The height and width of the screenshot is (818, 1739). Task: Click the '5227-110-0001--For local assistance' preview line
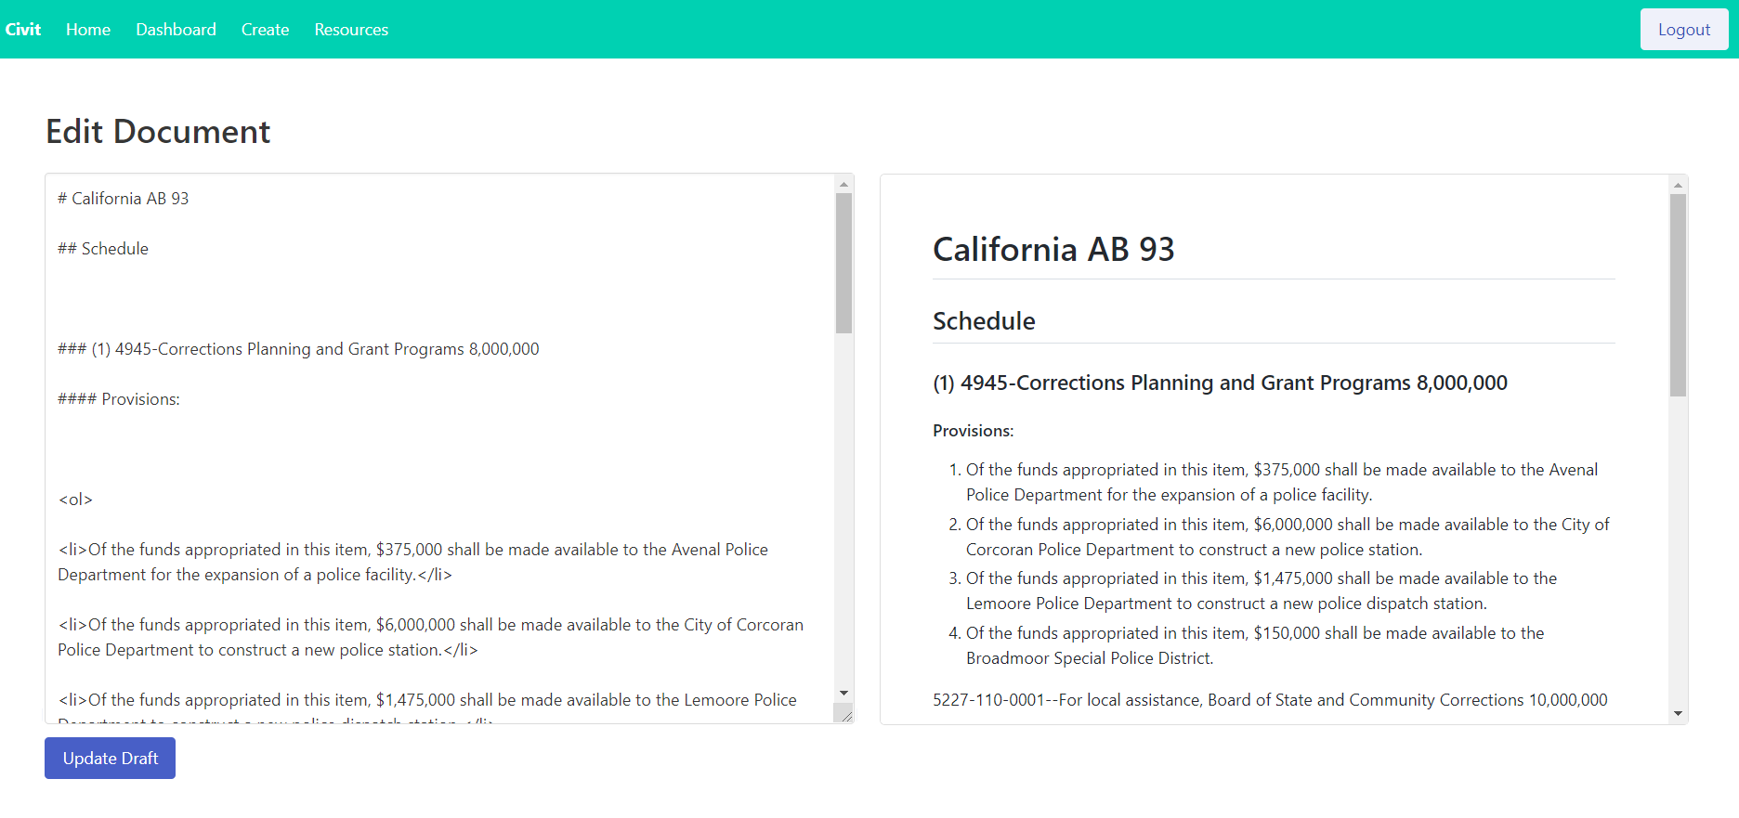pyautogui.click(x=1270, y=700)
